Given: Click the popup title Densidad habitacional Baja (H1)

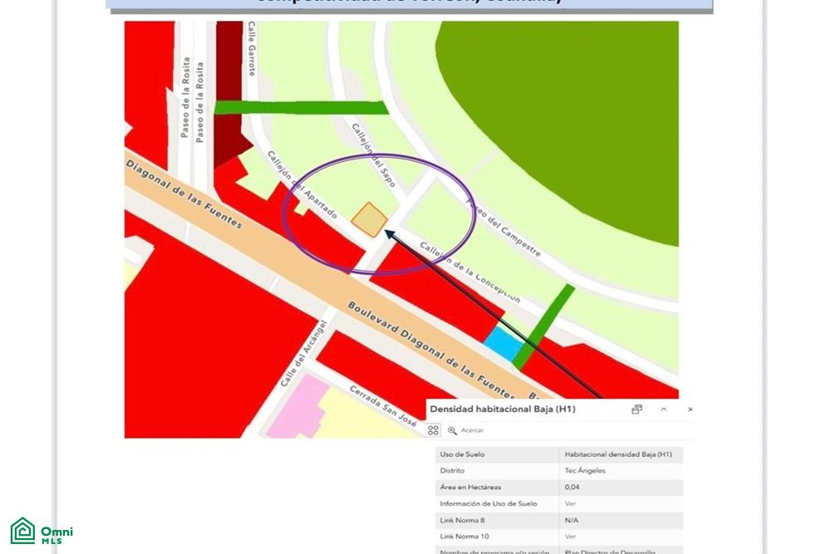Looking at the screenshot, I should tap(503, 409).
